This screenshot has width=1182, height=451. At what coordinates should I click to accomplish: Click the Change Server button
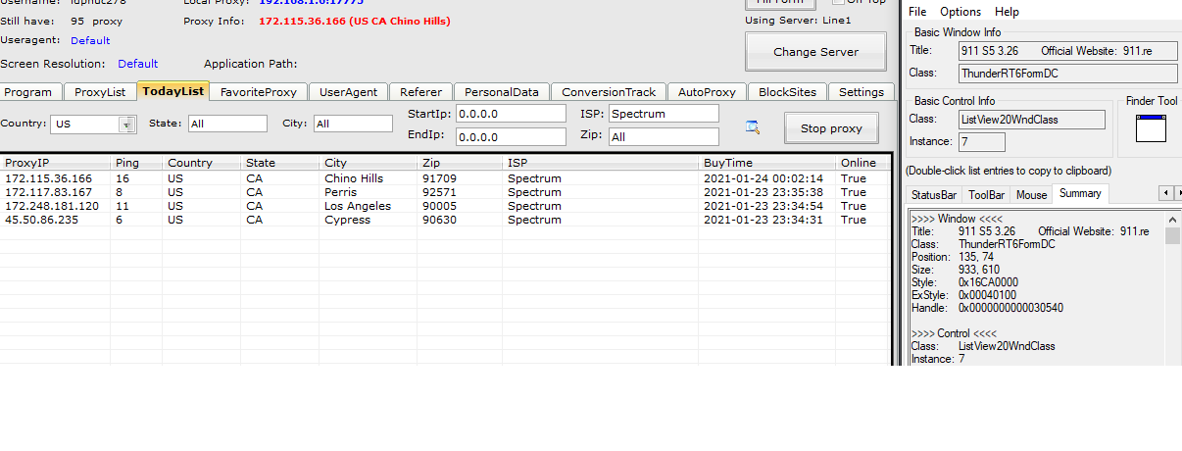tap(815, 52)
